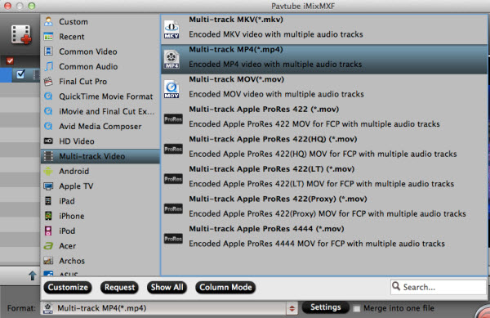Image resolution: width=490 pixels, height=318 pixels.
Task: Click the Show All button
Action: pos(167,288)
